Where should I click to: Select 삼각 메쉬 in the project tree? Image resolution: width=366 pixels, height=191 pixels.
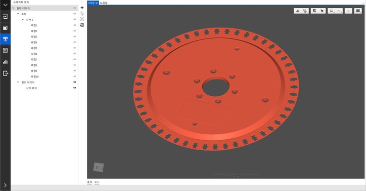tap(31, 88)
